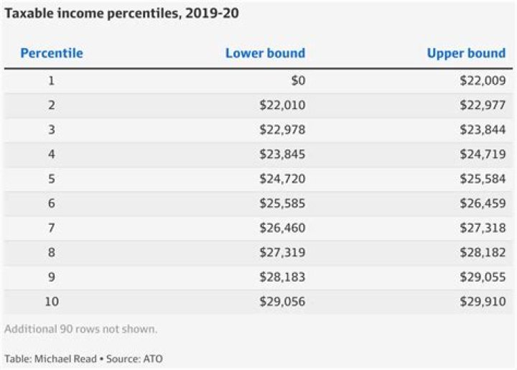
Task: Click the $24,720 lower bound cell
Action: pyautogui.click(x=282, y=179)
